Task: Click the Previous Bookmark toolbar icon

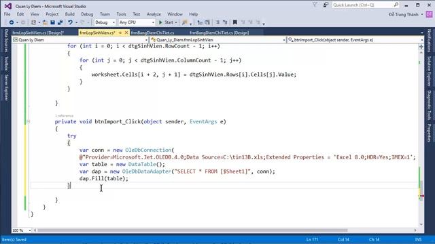Action: 243,22
